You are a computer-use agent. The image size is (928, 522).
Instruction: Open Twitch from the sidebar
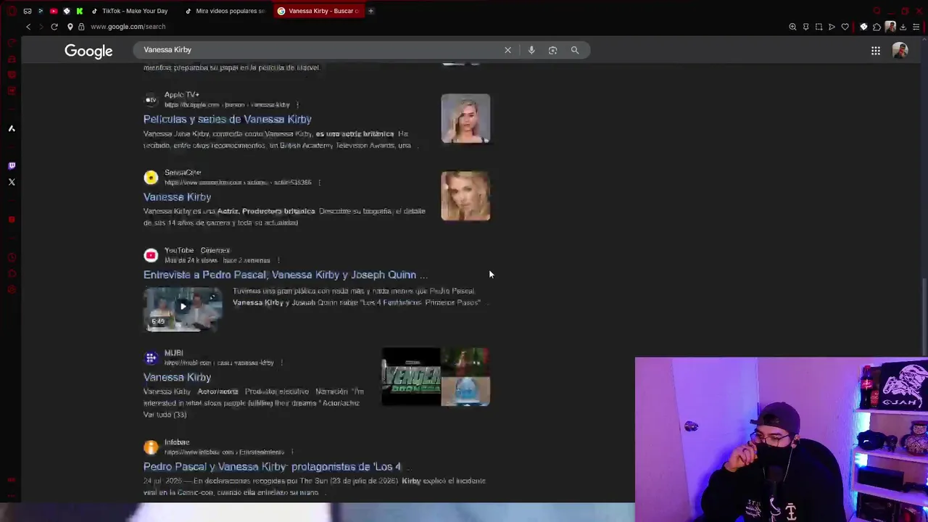12,166
